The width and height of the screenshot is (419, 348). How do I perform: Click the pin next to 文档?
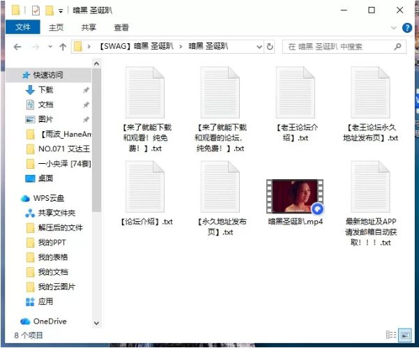(86, 105)
